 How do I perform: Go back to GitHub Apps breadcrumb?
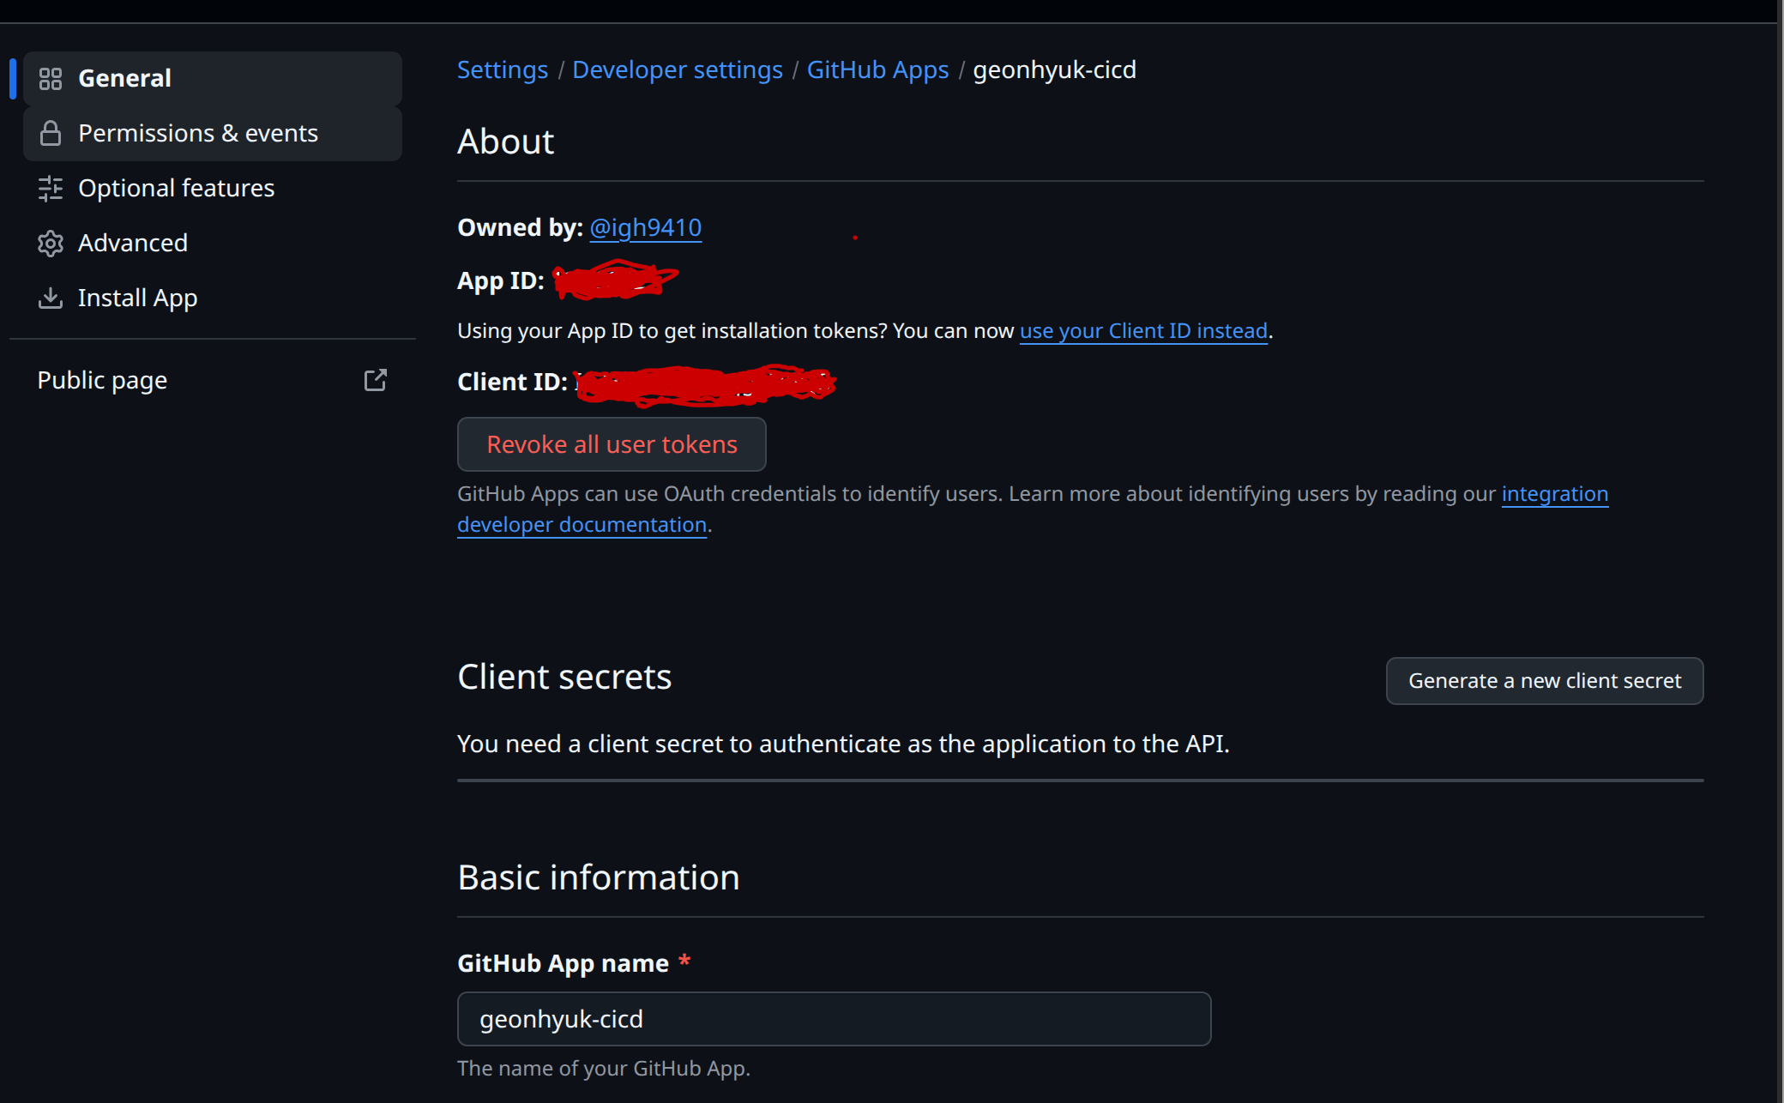(877, 69)
